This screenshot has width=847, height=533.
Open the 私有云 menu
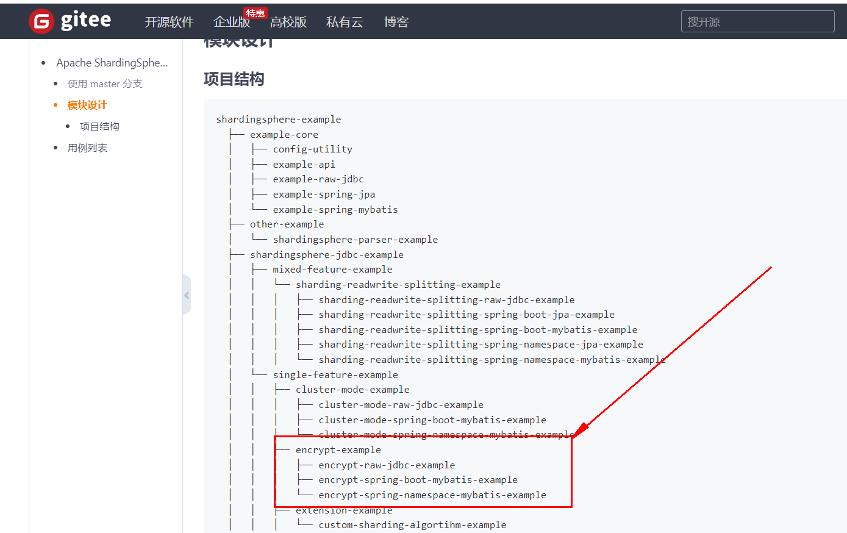pos(344,22)
